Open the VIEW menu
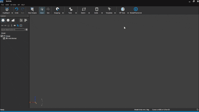The height and width of the screenshot is (112, 199). click(7, 5)
